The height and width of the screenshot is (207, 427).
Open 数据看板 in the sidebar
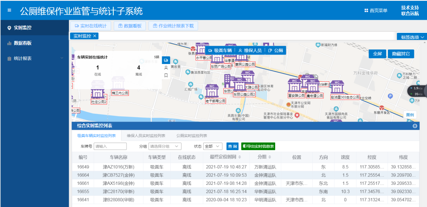click(x=34, y=43)
